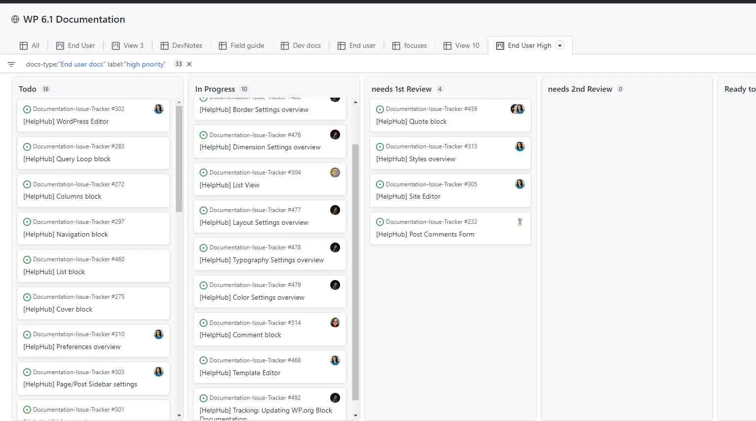Open the List block issue
The width and height of the screenshot is (756, 421).
54,272
